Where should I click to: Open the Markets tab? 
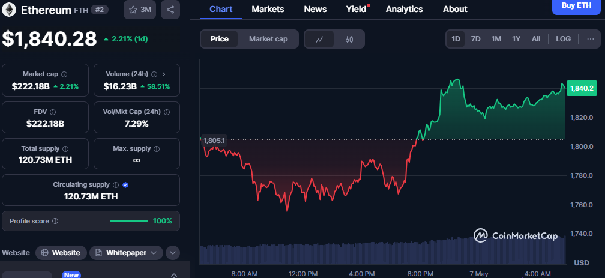(x=268, y=9)
